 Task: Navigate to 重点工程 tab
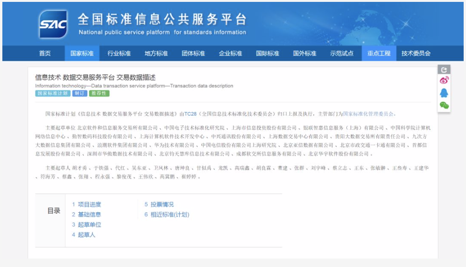(x=379, y=53)
